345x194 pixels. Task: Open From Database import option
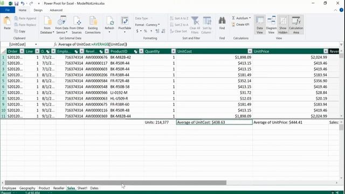(x=47, y=25)
